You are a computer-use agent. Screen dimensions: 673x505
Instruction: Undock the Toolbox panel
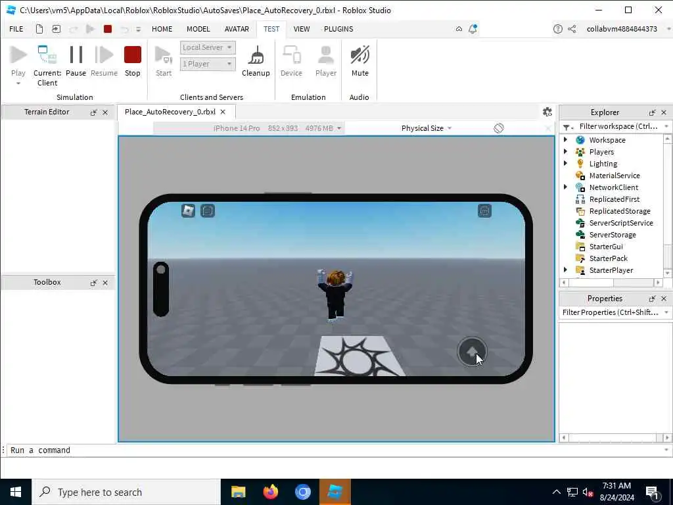(93, 283)
